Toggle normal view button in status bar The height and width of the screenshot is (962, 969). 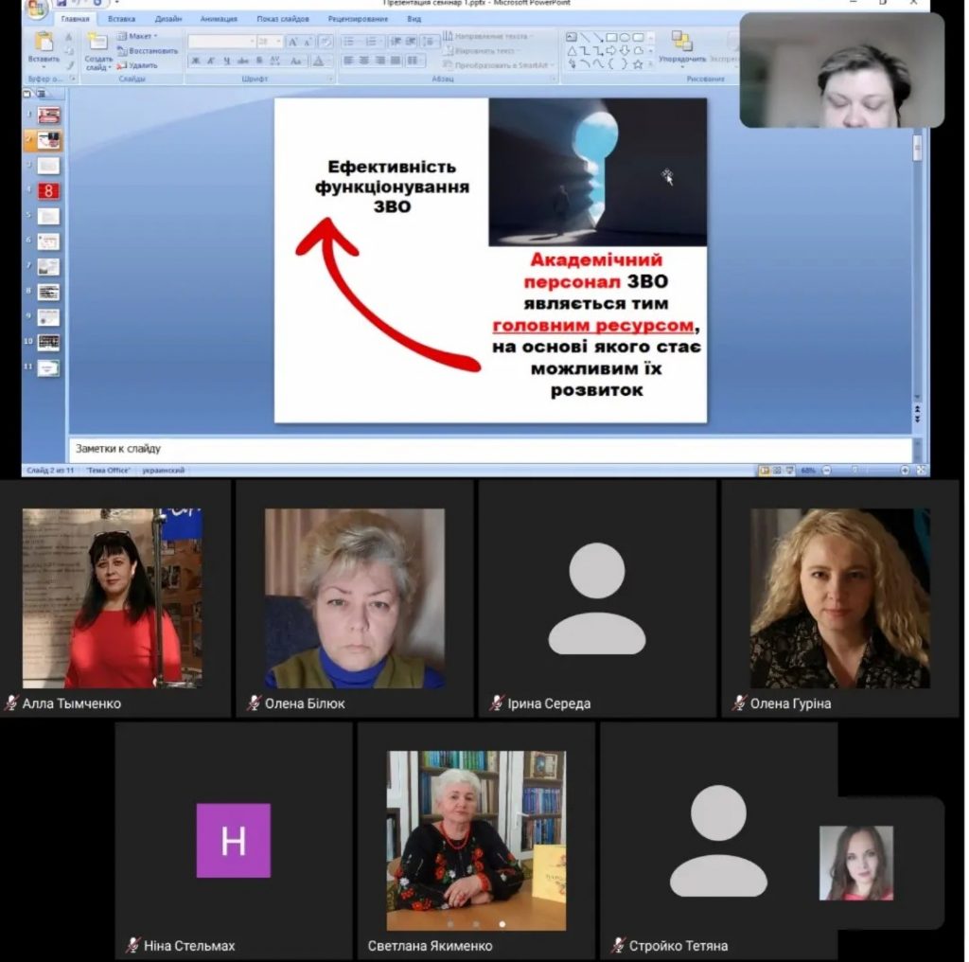(764, 470)
